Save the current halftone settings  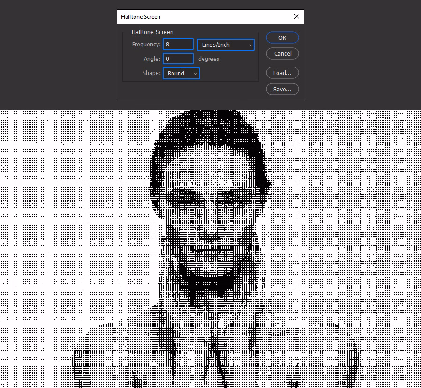click(282, 89)
